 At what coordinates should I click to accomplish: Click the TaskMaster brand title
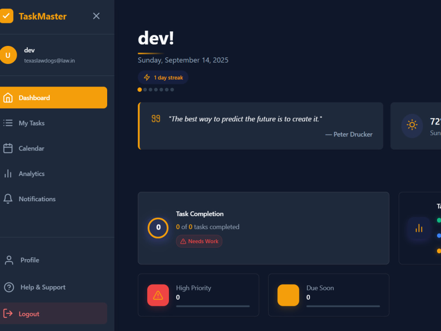click(43, 16)
